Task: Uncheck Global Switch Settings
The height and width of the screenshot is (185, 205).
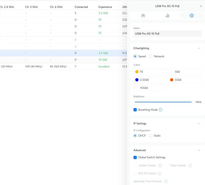Action: [135, 157]
